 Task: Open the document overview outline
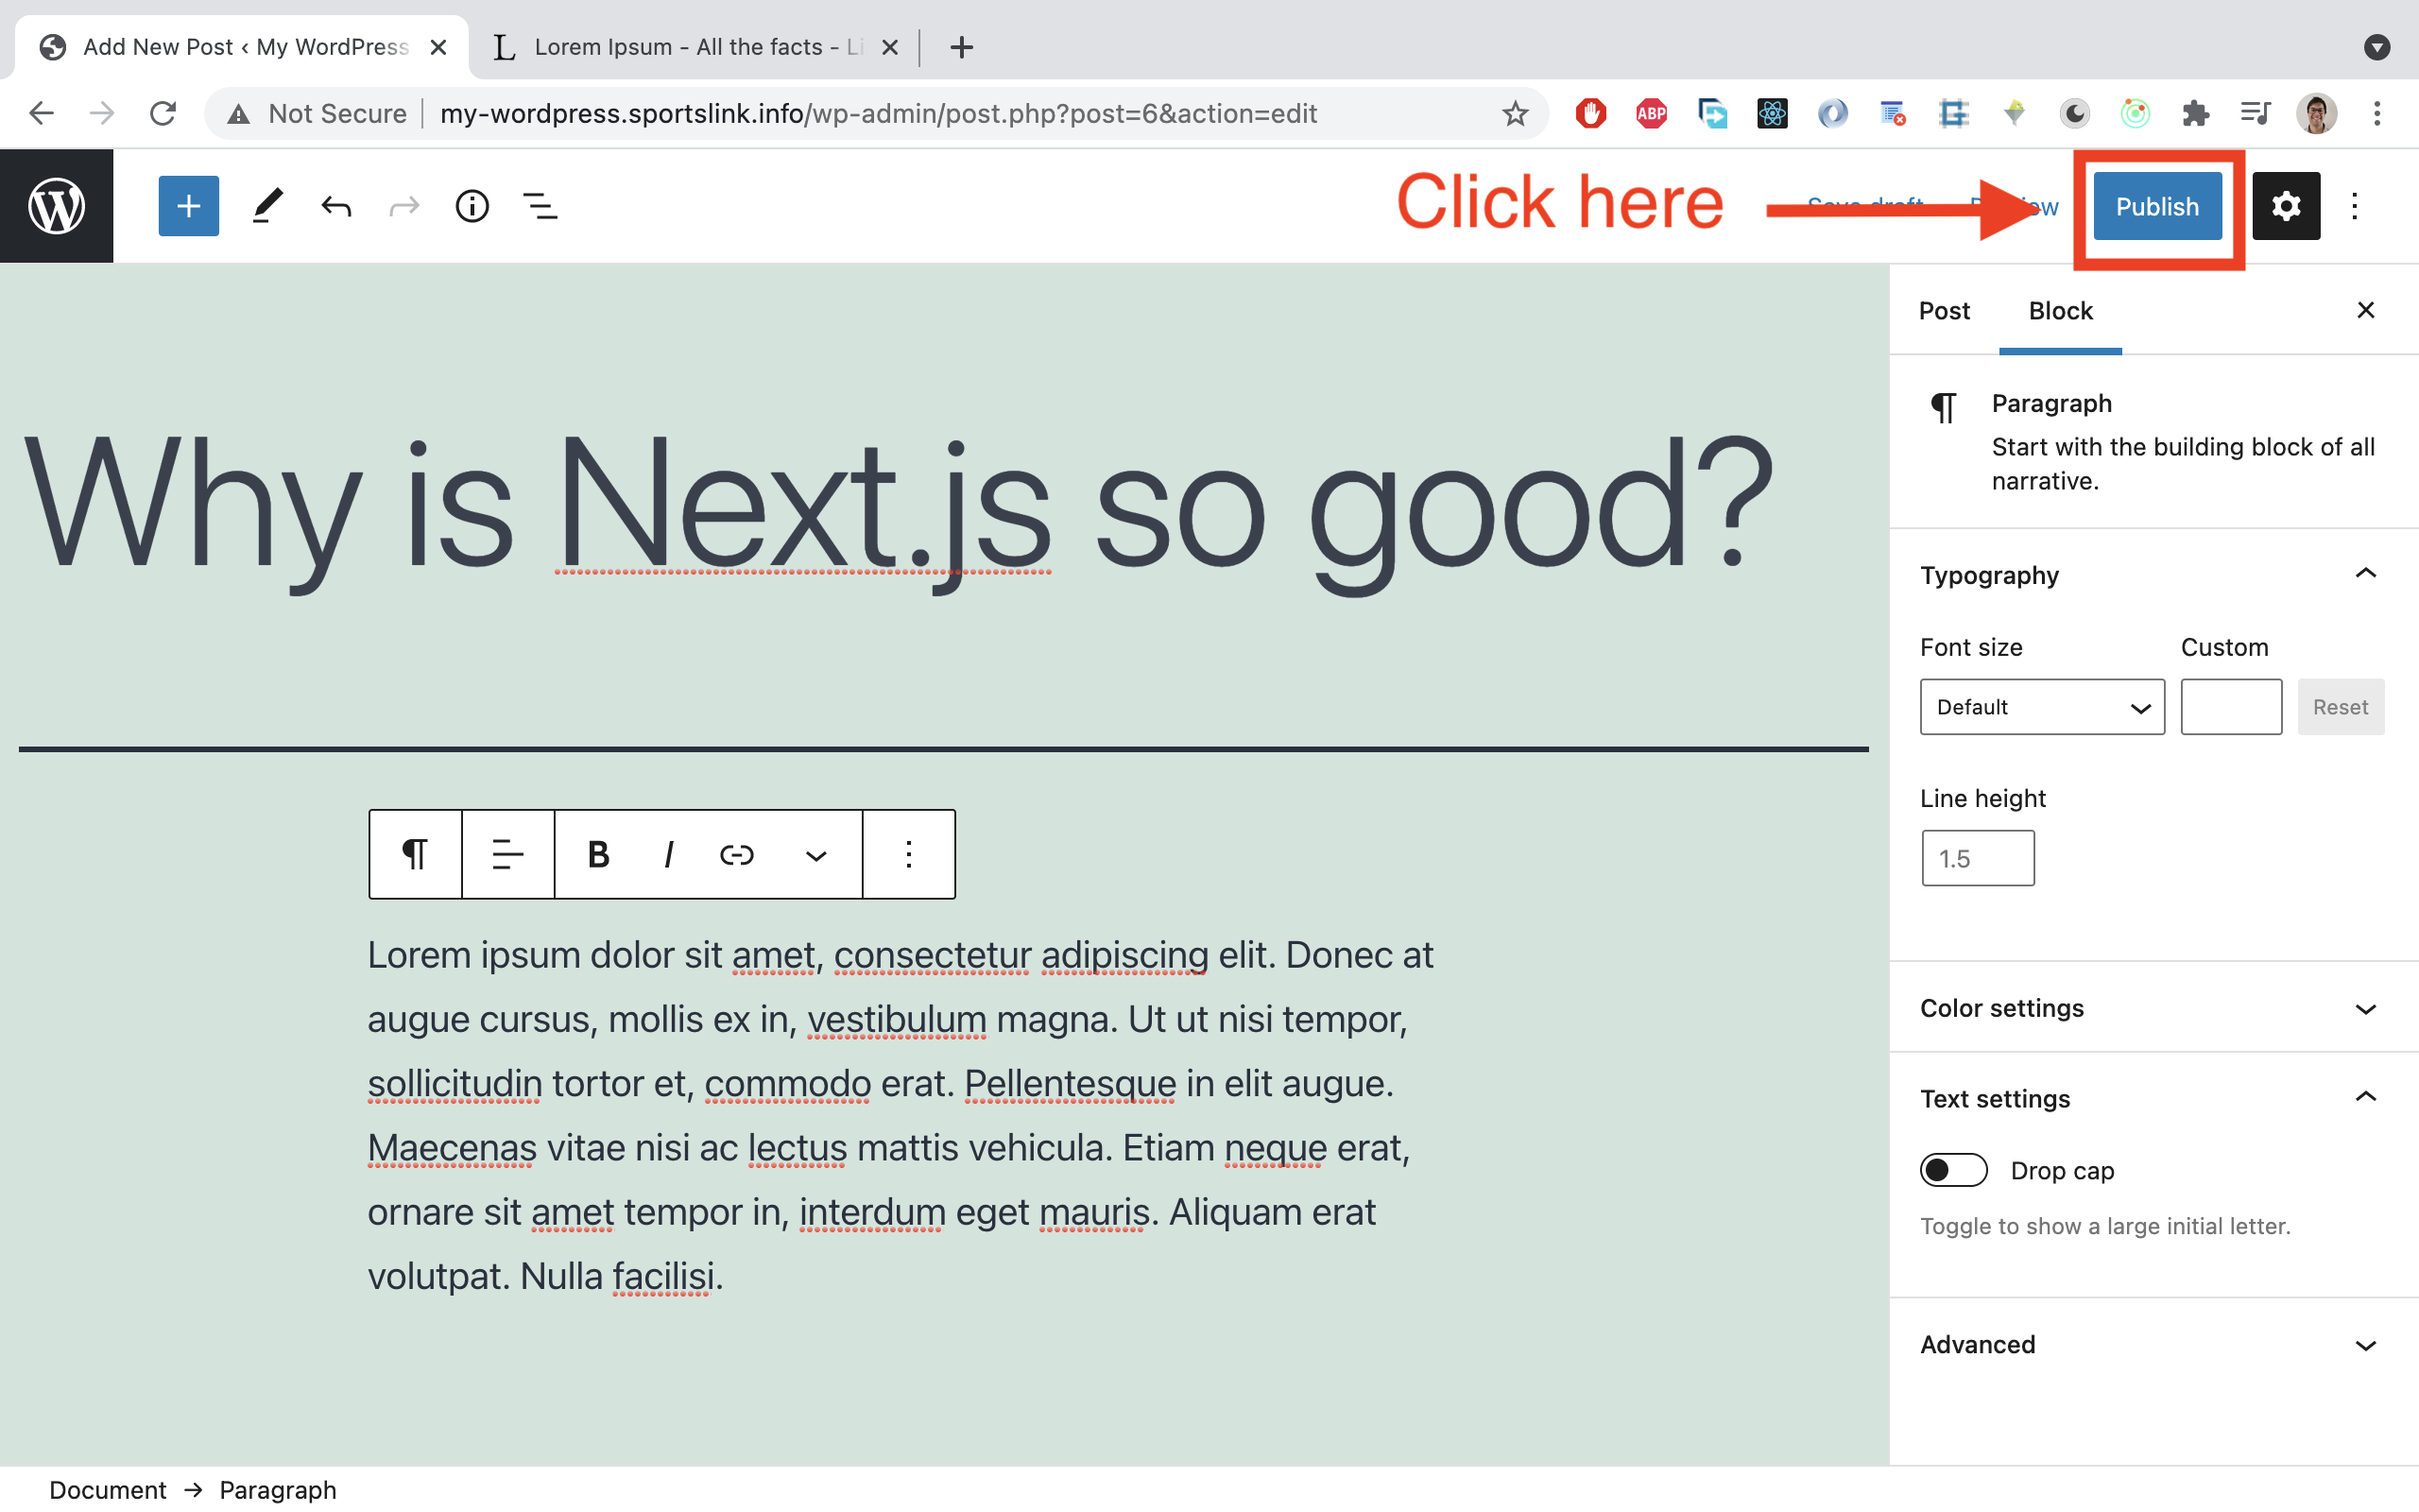click(540, 206)
